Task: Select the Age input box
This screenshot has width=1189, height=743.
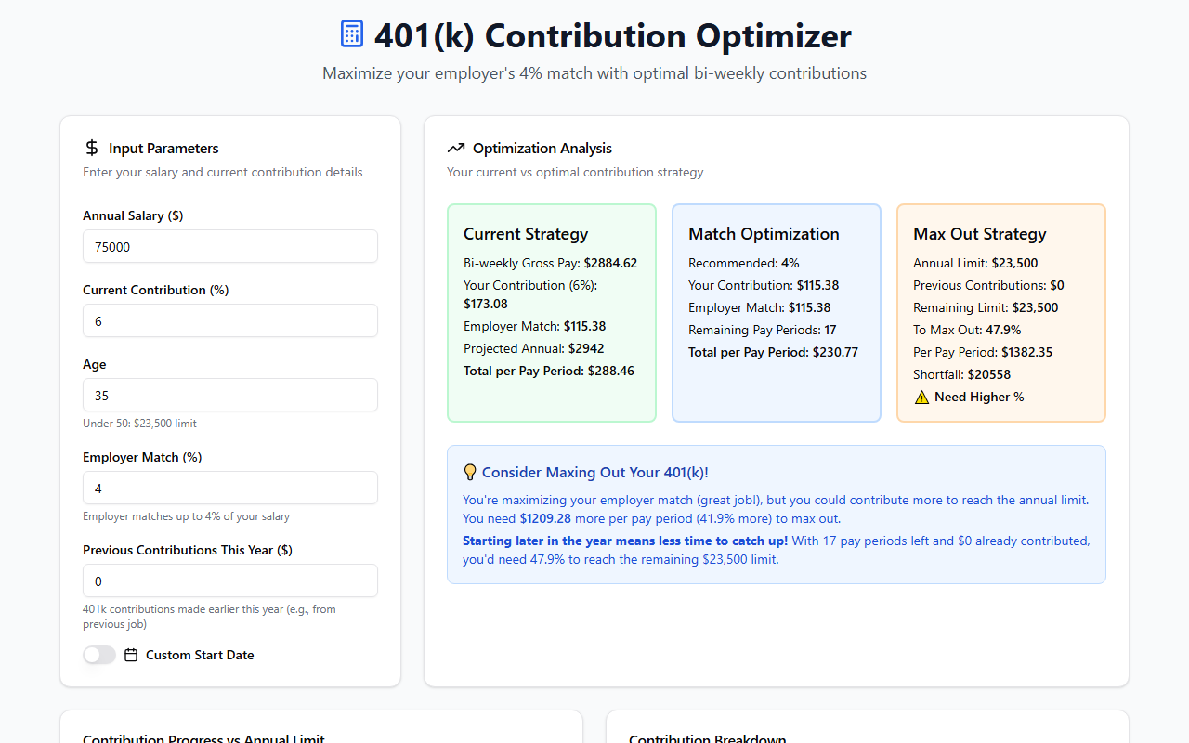Action: click(230, 395)
